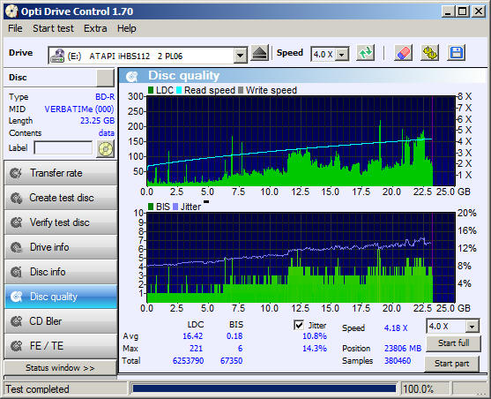Open the Drive info panel
Viewport: 491px width, 399px height.
[x=61, y=247]
